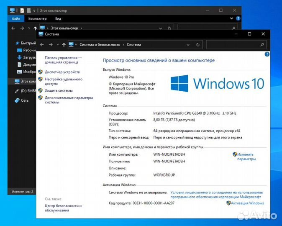Click Изменить параметры link

[x=246, y=157]
